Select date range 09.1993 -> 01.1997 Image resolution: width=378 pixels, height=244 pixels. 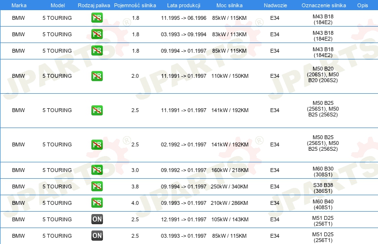[184, 203]
